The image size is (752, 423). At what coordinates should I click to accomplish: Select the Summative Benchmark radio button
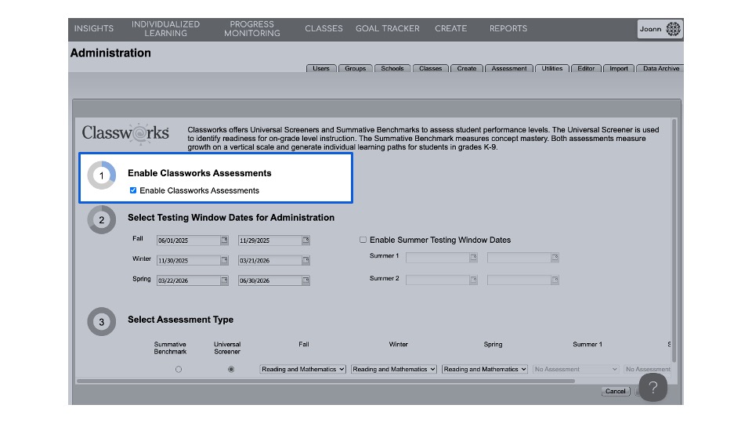tap(179, 369)
